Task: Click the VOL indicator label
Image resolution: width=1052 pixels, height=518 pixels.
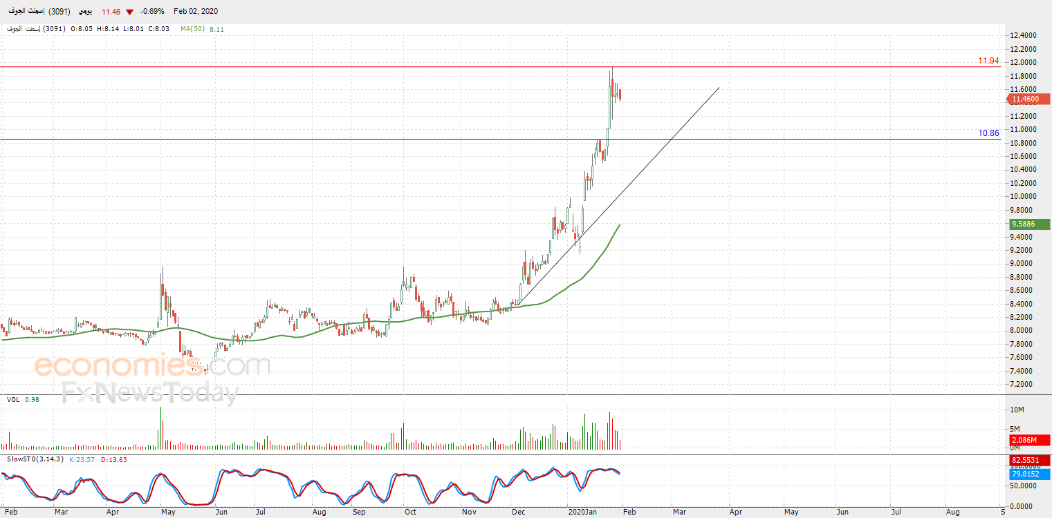Action: click(x=13, y=400)
